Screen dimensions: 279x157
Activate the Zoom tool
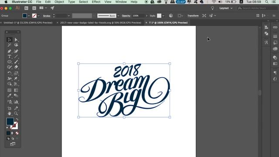pyautogui.click(x=16, y=113)
